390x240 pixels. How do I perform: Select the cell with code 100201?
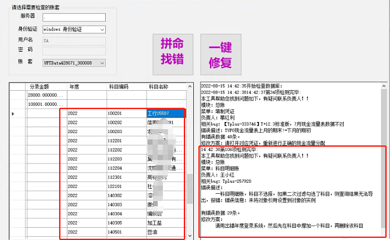[127, 114]
